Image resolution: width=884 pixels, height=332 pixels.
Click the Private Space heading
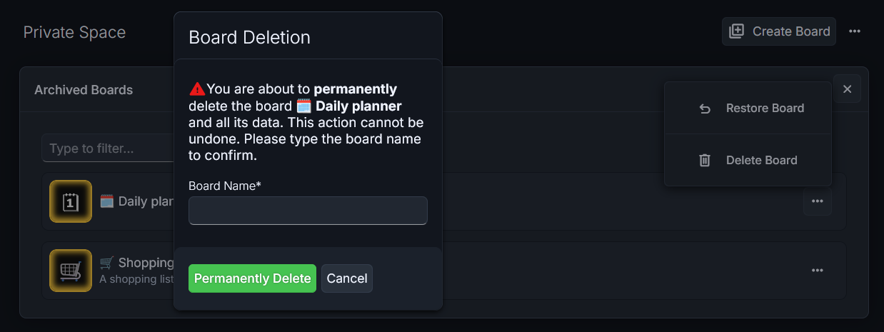74,32
